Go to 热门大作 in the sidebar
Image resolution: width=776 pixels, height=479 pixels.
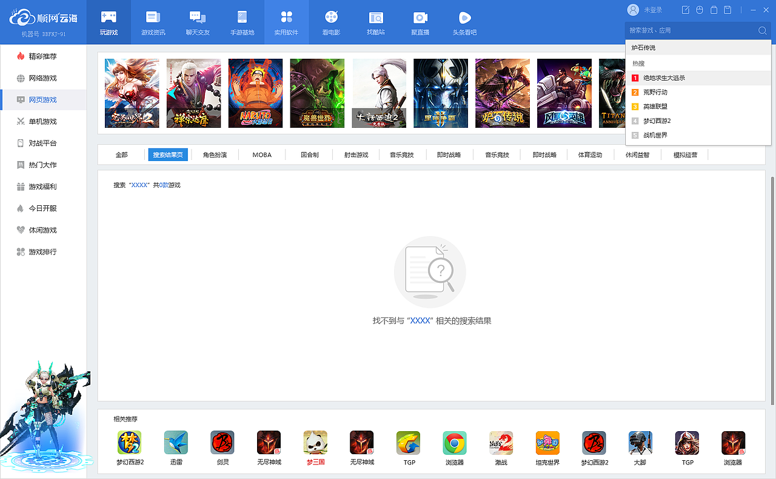click(x=43, y=165)
